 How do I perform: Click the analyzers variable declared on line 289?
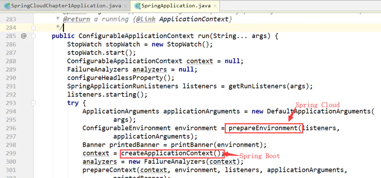click(x=150, y=70)
